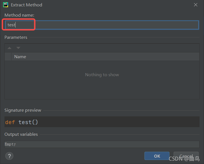Move parameter down with the down arrow
This screenshot has height=164, width=204.
coord(18,48)
